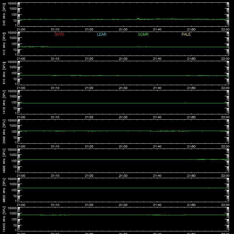Click 21:50 label under 610 MHz plot
The height and width of the screenshot is (234, 234).
point(191,88)
